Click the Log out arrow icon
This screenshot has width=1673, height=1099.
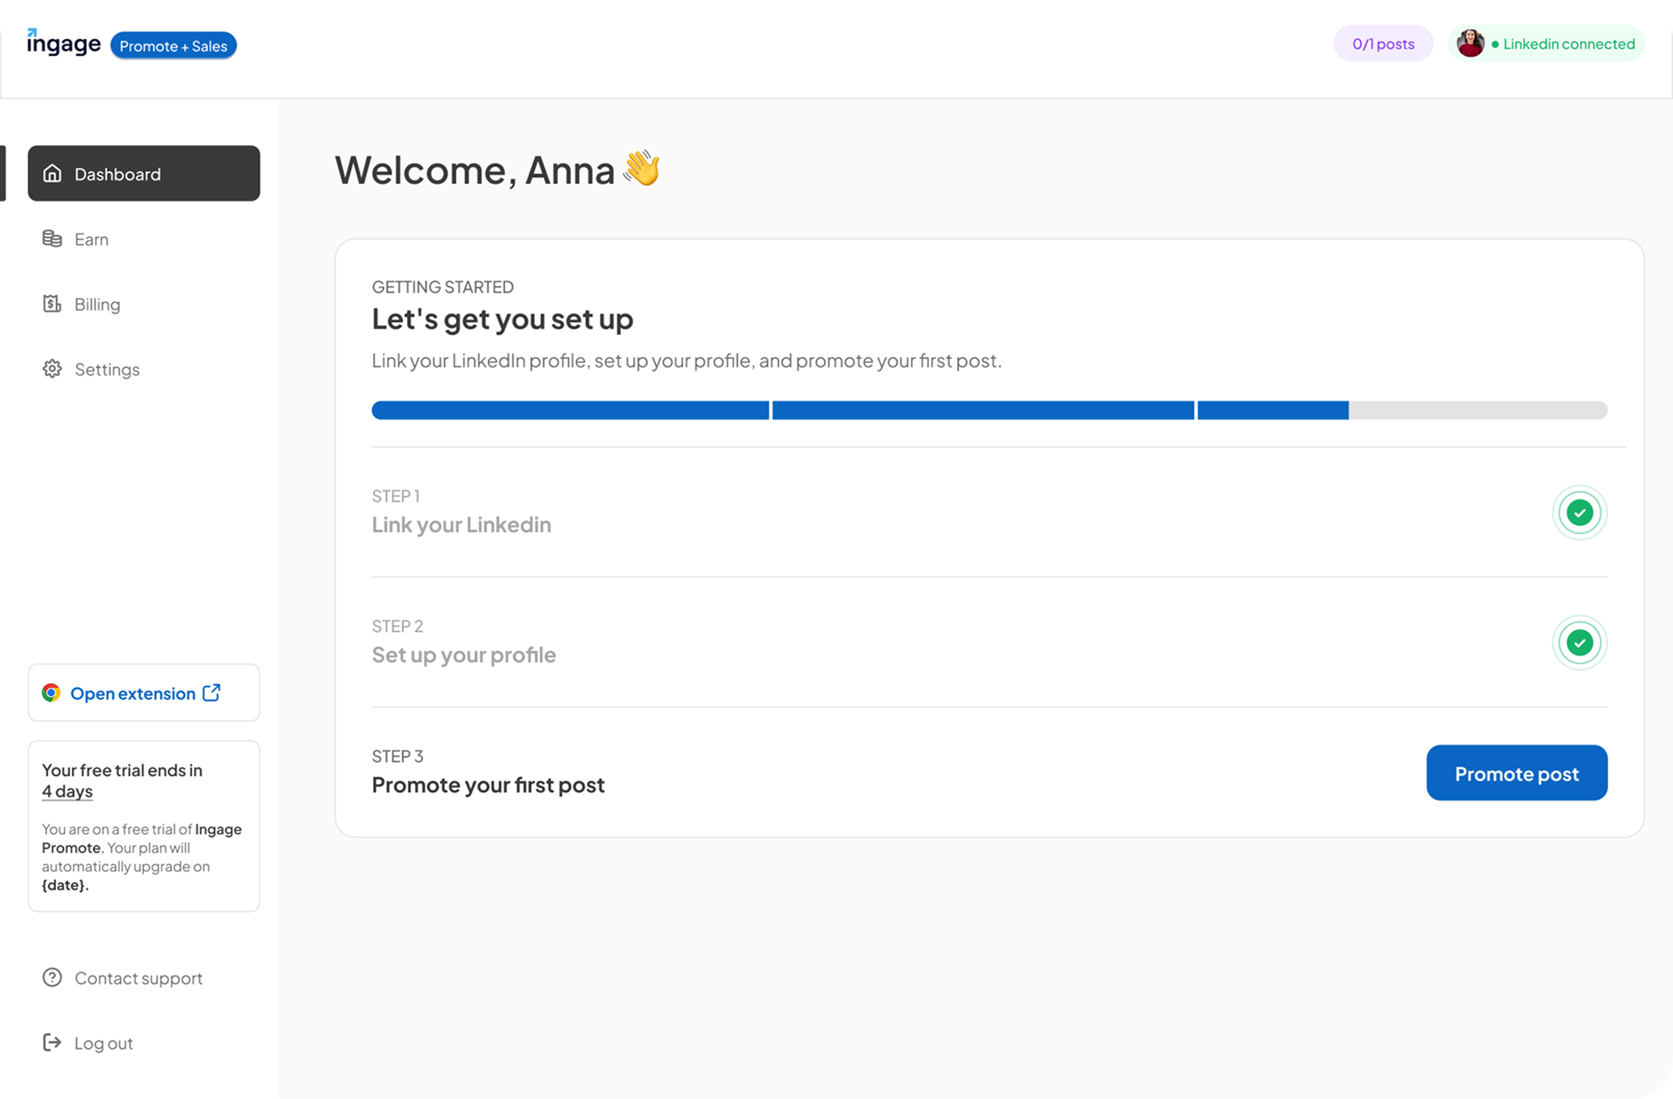coord(52,1042)
